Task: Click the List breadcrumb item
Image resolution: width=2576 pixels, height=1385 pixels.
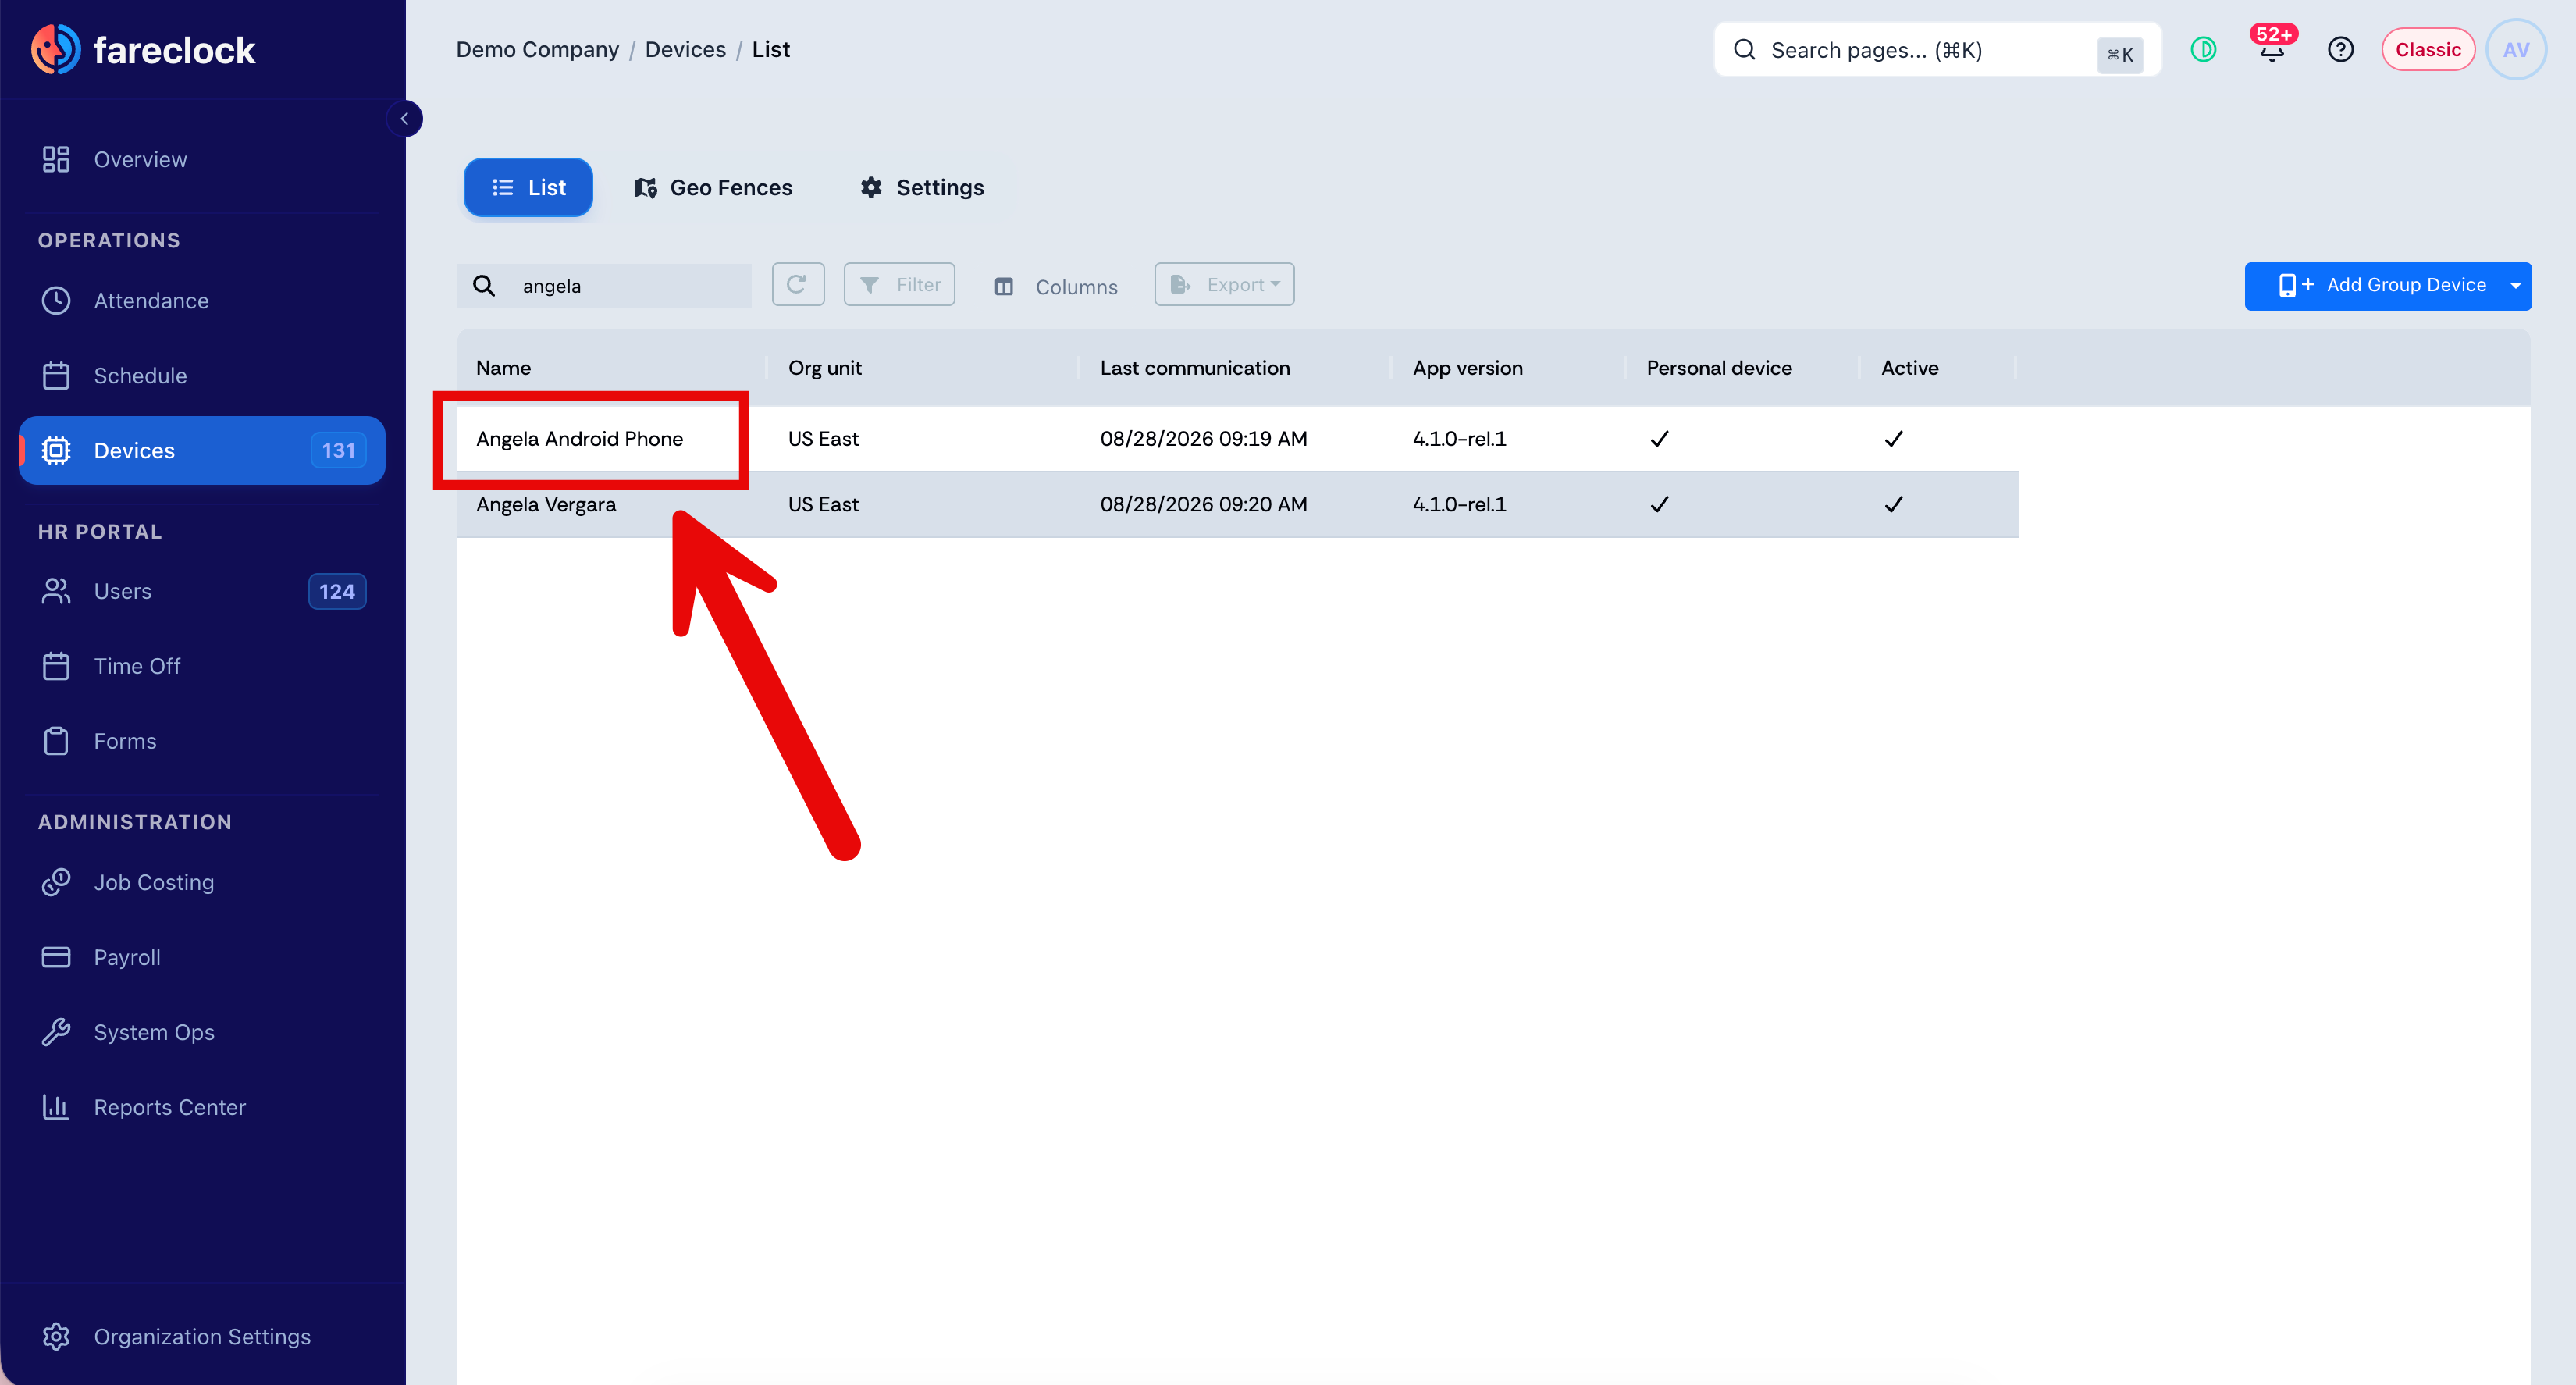Action: tap(771, 50)
